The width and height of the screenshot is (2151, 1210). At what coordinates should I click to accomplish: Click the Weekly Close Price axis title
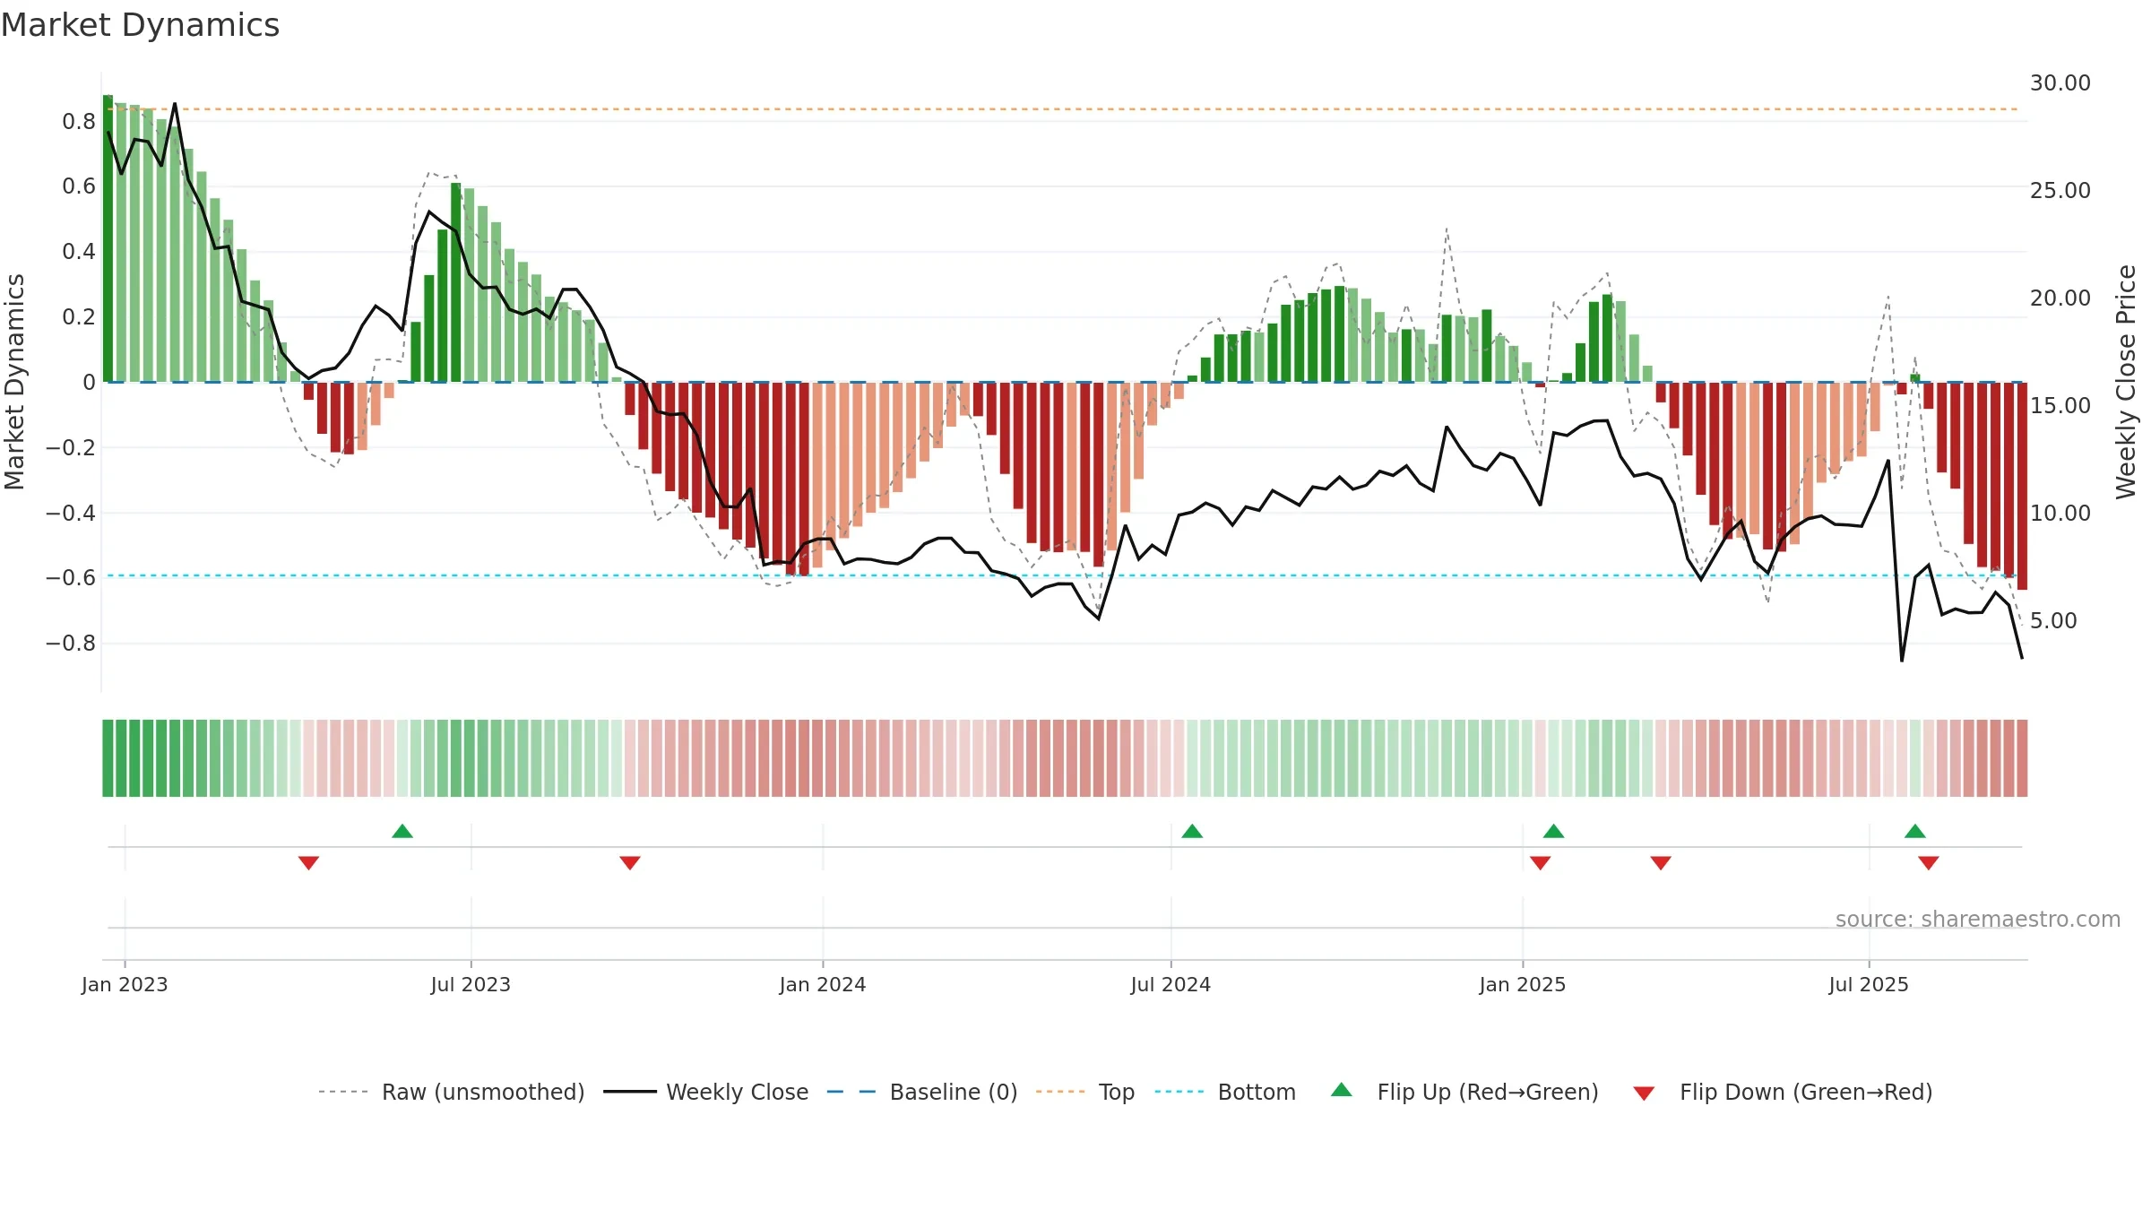[x=2126, y=382]
